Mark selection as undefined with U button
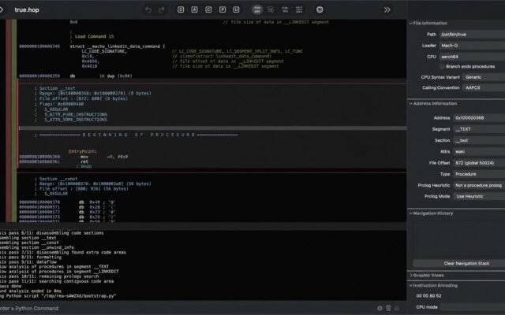The image size is (505, 315). click(236, 9)
